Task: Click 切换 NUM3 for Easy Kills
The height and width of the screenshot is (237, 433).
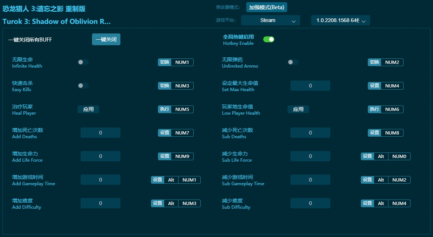Action: [176, 86]
